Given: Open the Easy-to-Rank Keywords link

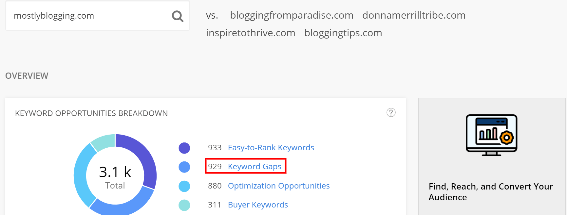Looking at the screenshot, I should (271, 148).
